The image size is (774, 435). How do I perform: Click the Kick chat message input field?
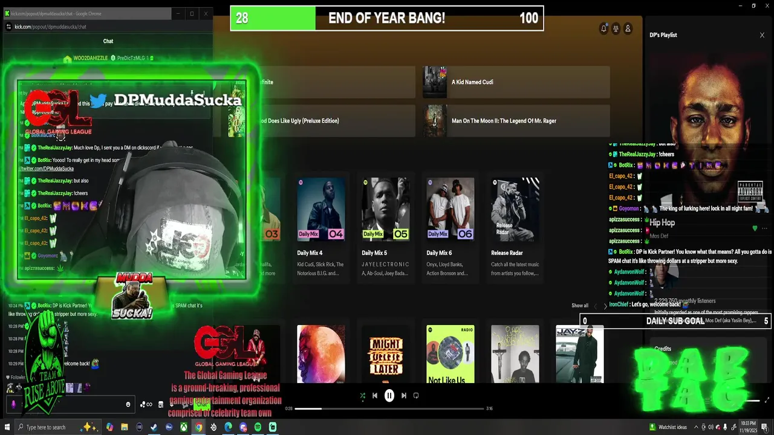coord(70,404)
